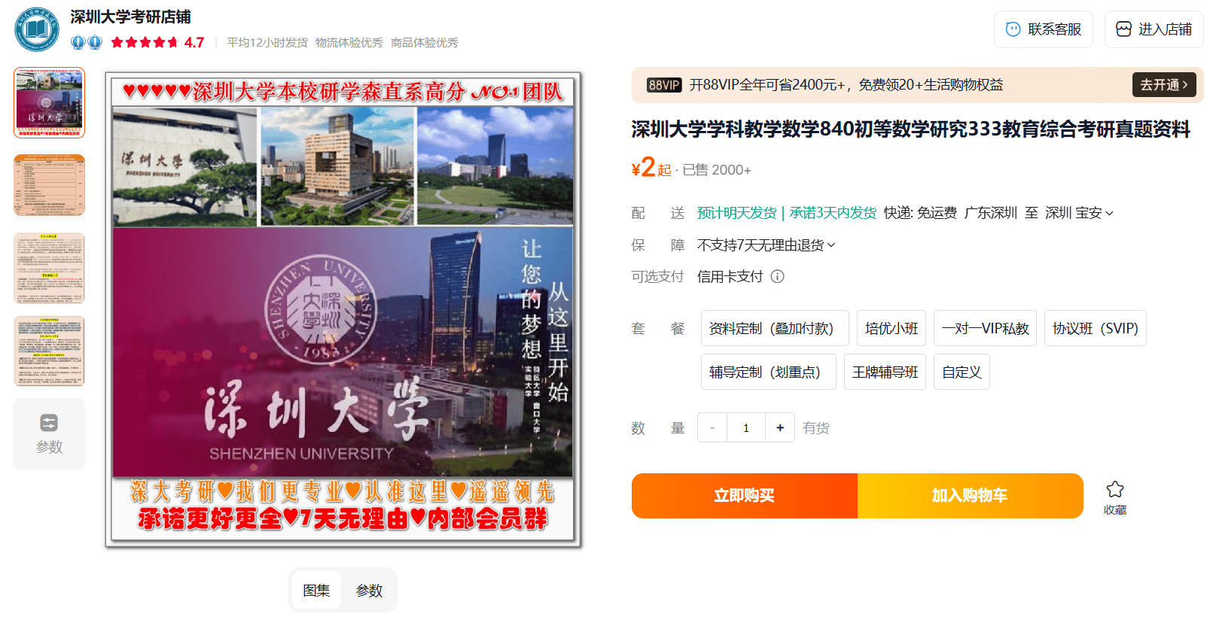Open the Shenzhen University store logo
This screenshot has width=1210, height=623.
click(37, 29)
